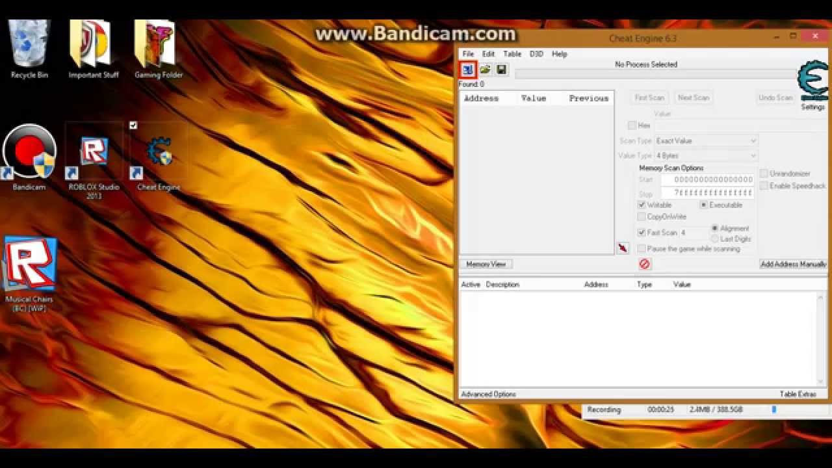Click the save floppy disk icon

coord(501,70)
